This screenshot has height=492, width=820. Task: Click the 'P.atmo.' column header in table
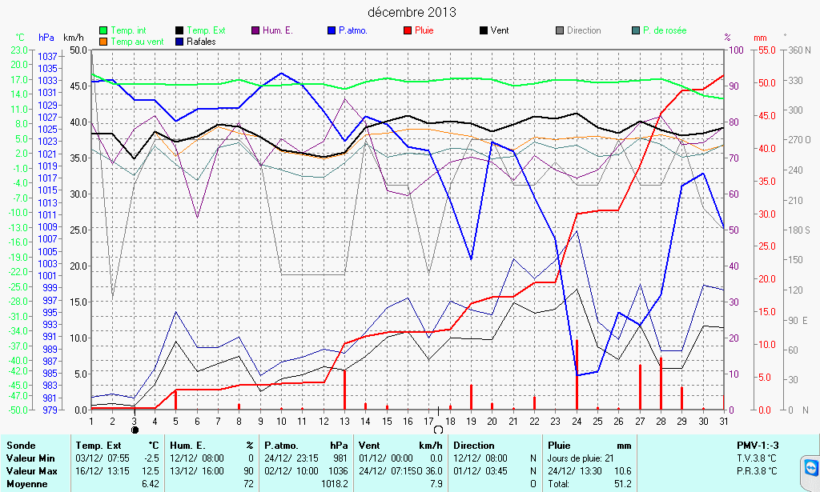click(281, 446)
